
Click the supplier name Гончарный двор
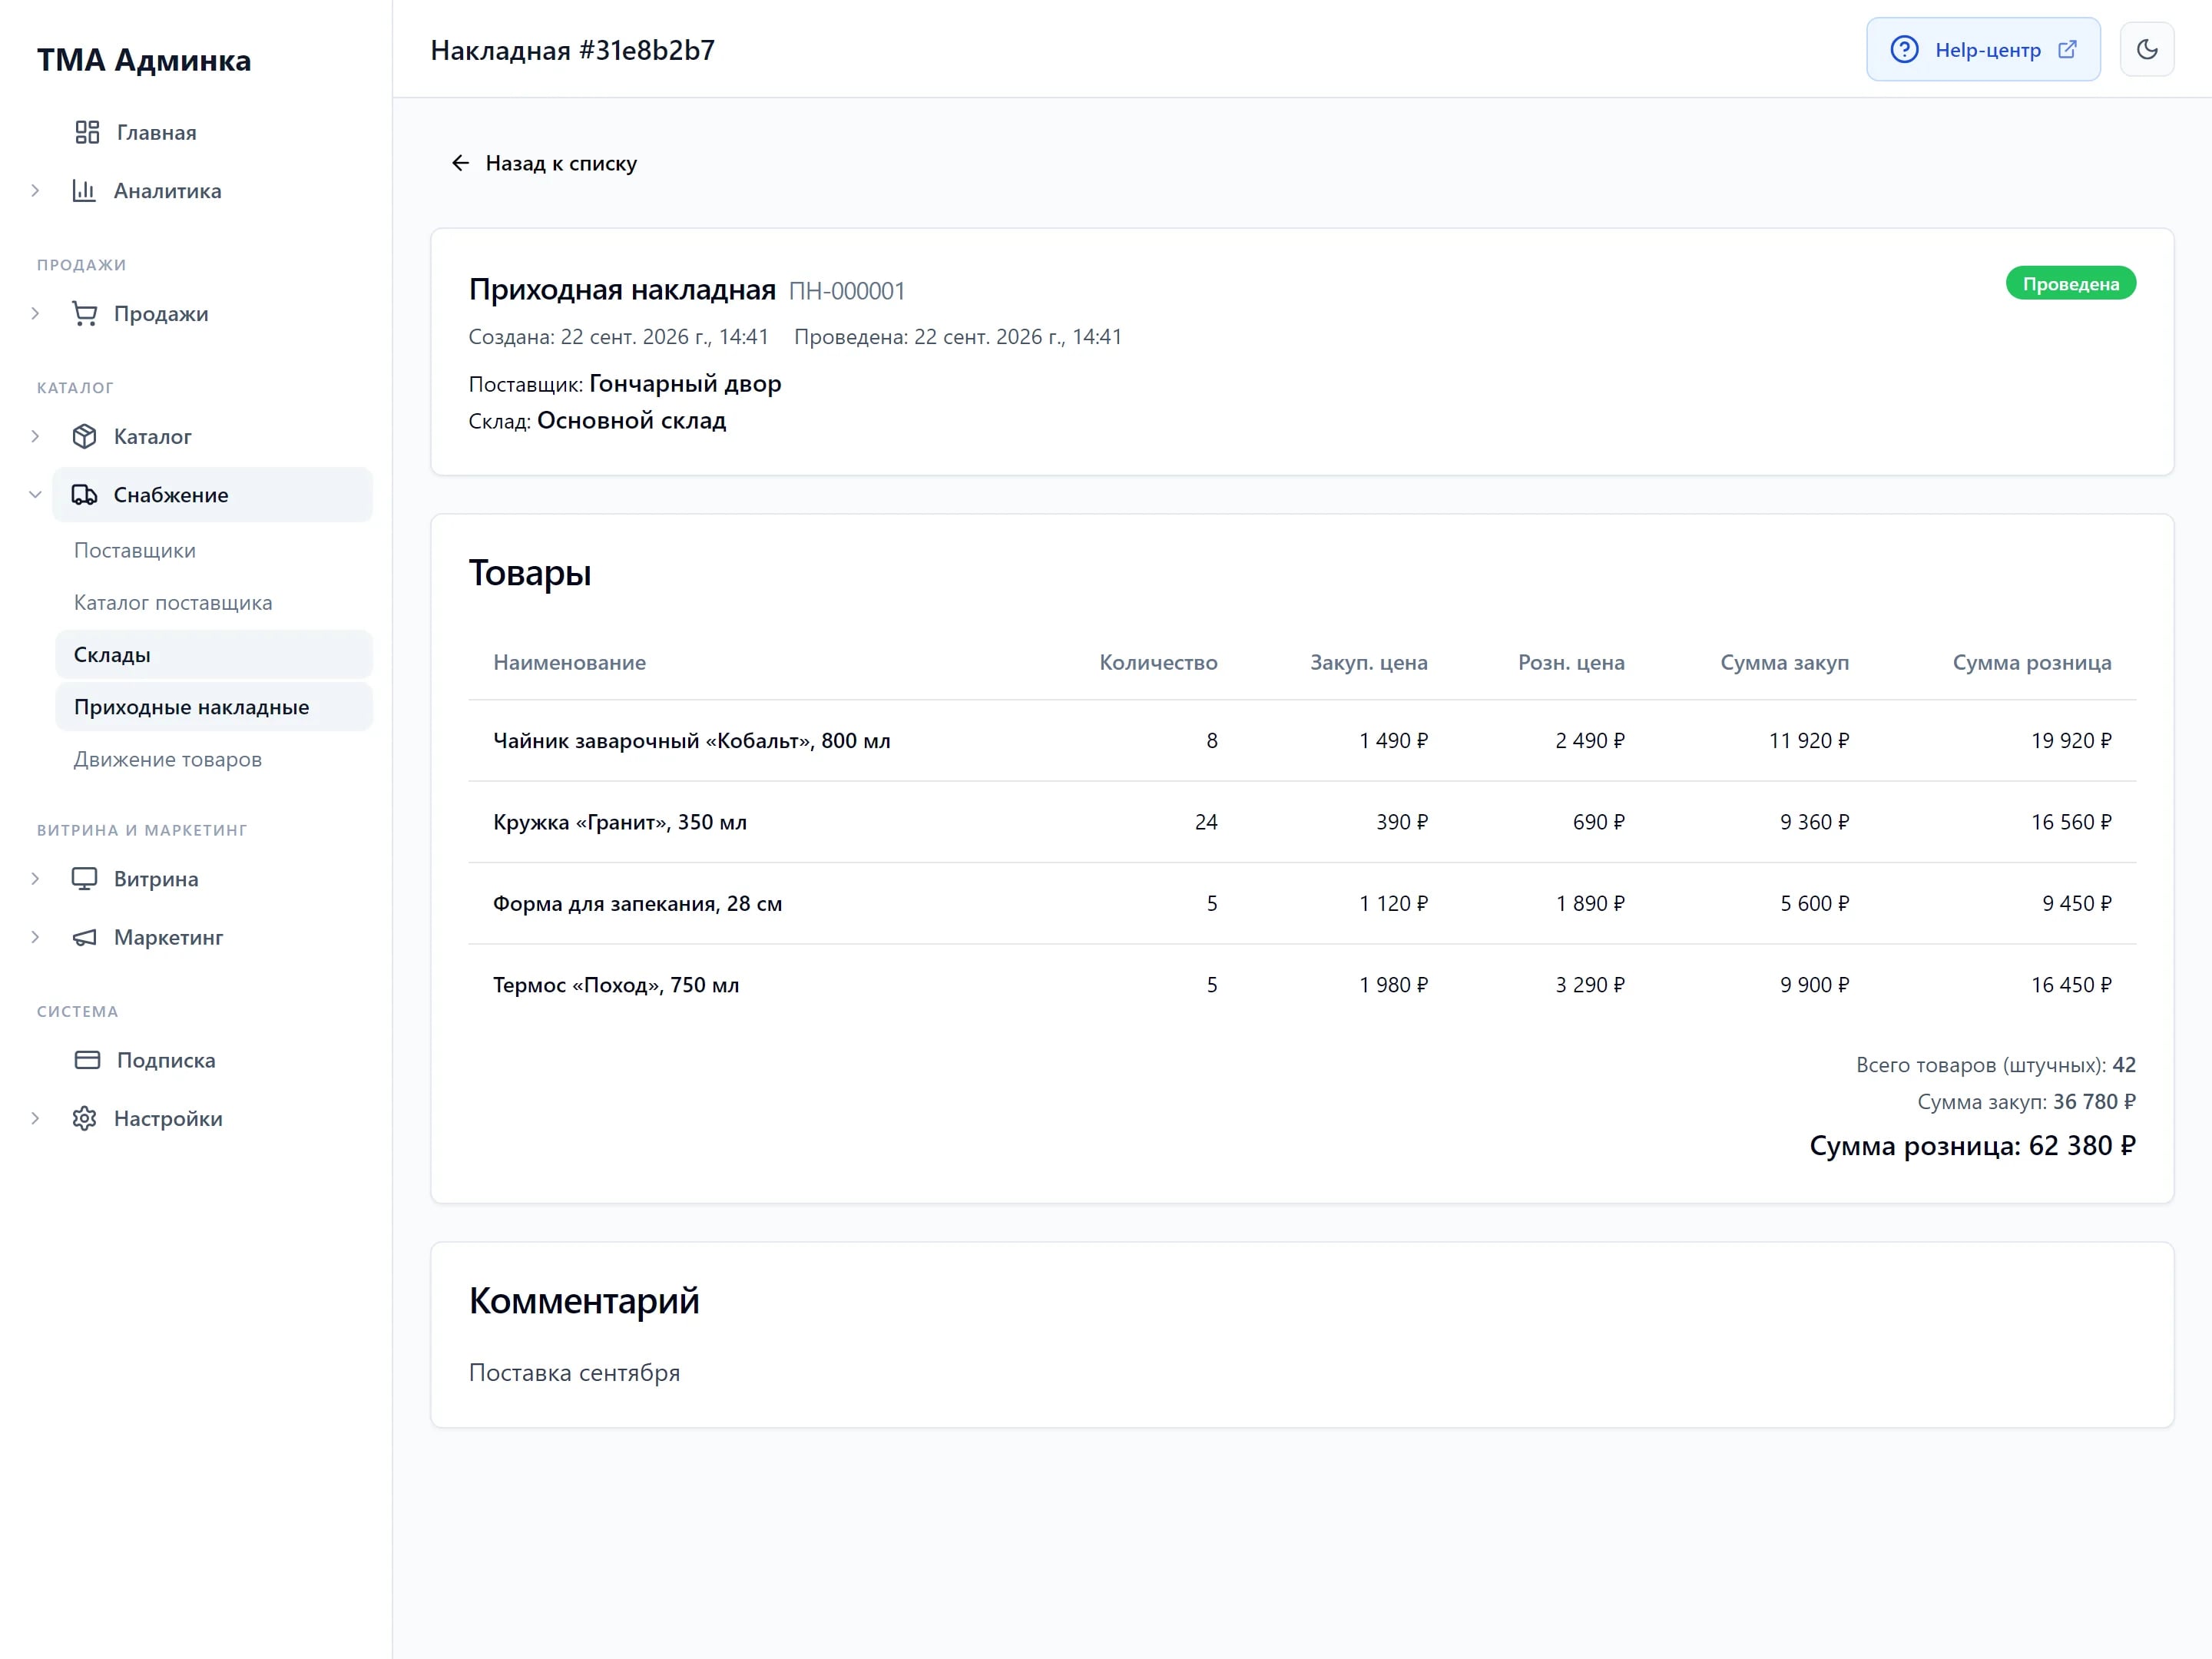pos(685,383)
